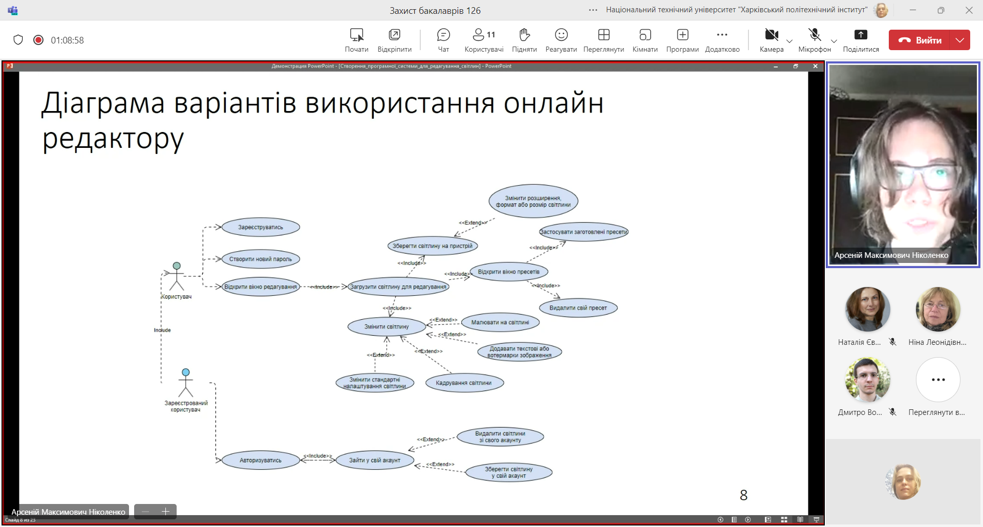Open the Додатково more actions menu
The height and width of the screenshot is (527, 983).
[722, 35]
